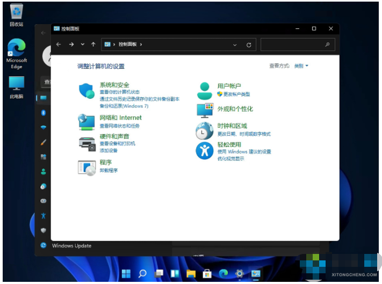Click the 程序 category icon
The width and height of the screenshot is (382, 284).
coord(87,168)
